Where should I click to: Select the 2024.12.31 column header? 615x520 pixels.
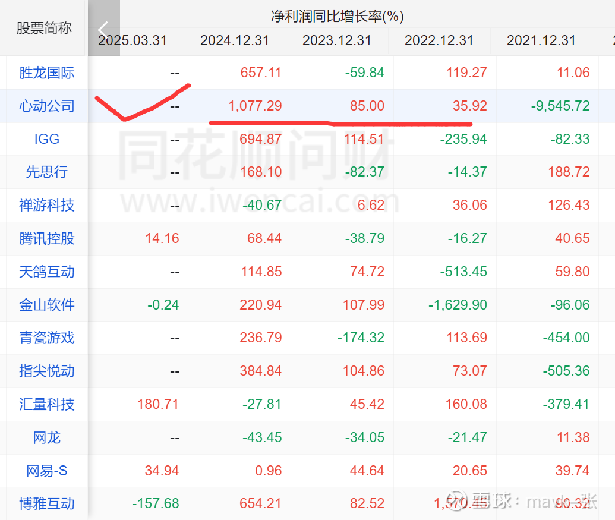[235, 40]
